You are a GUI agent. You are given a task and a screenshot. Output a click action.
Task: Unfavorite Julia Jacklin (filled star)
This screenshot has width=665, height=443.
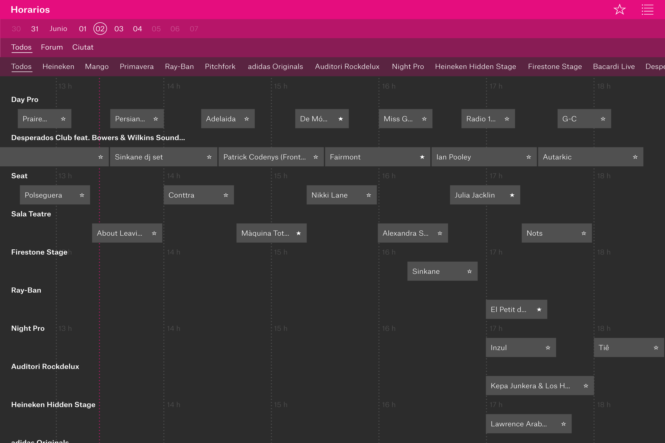click(x=512, y=195)
